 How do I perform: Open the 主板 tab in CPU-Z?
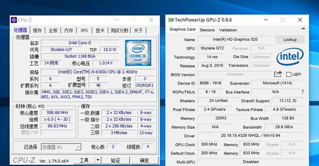tap(53, 30)
